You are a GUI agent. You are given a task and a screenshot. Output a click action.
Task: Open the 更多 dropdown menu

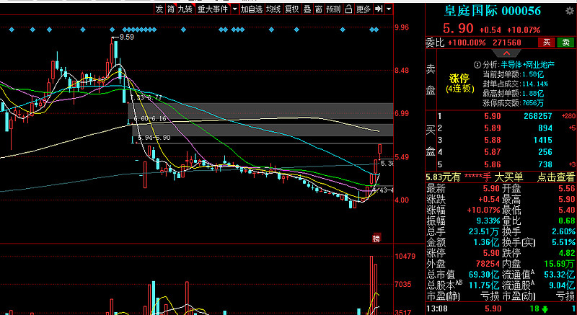(x=364, y=9)
